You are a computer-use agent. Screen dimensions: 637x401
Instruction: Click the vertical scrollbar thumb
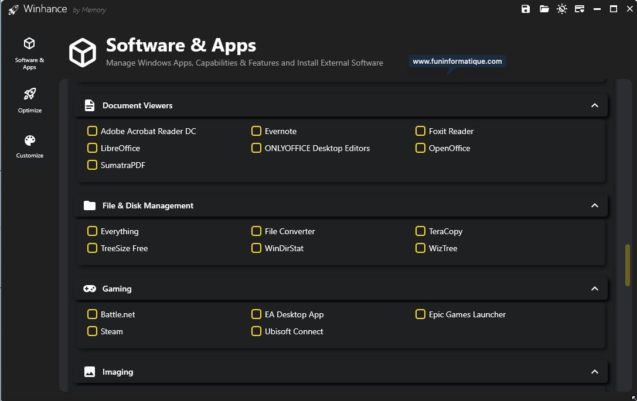pos(628,265)
